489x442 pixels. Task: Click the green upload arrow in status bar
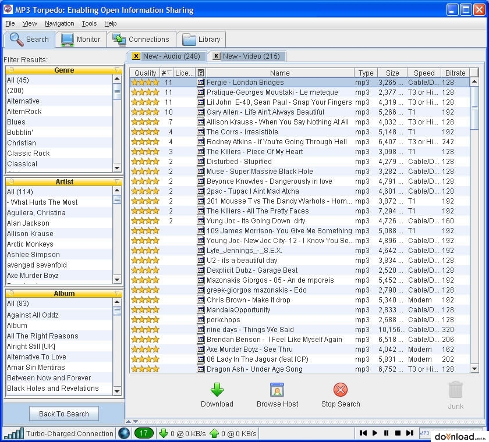tap(214, 433)
